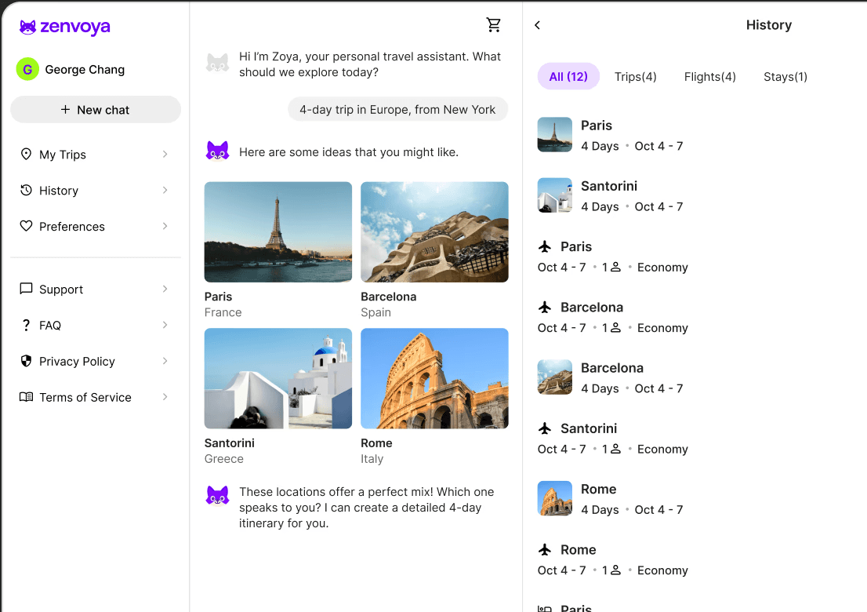Click the Zenvoya cat logo
Screen dimensions: 867x612
click(26, 26)
